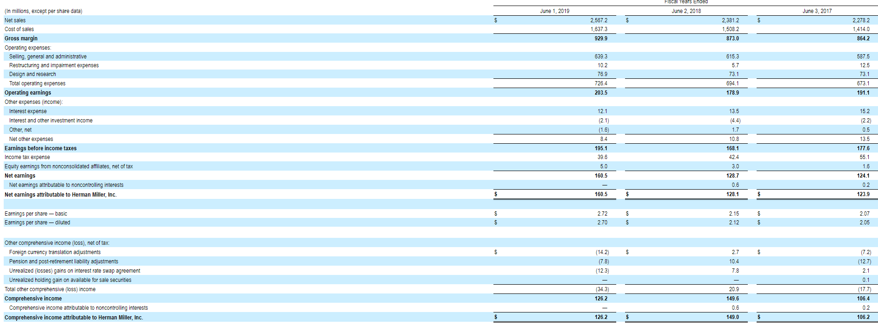The height and width of the screenshot is (325, 878).
Task: Select the 'Income tax expense' label
Action: coord(27,157)
